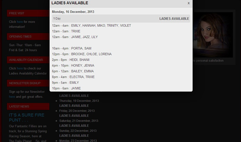
Task: Click the Availability Calendar sidebar heading
Action: pos(28,60)
